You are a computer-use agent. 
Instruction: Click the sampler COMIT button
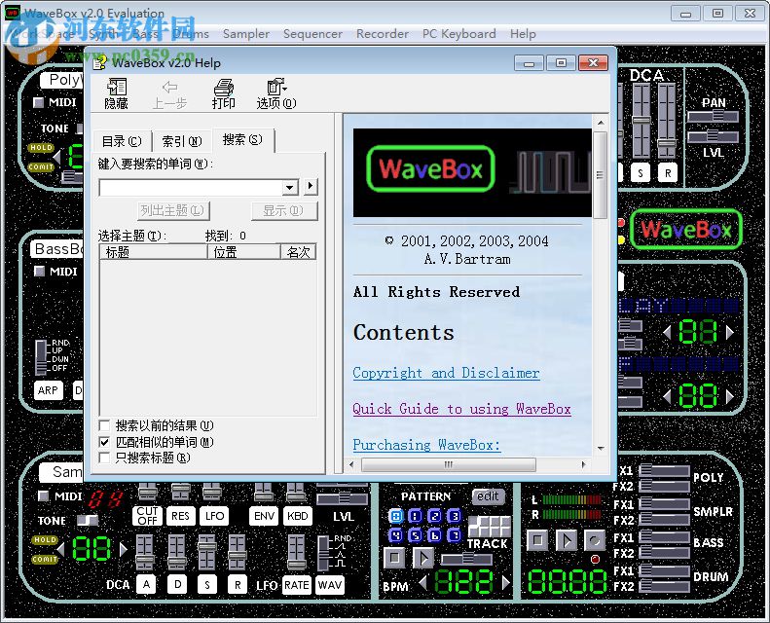click(45, 559)
